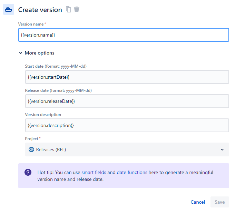The width and height of the screenshot is (236, 213).
Task: Delete the Create version action
Action: (77, 10)
